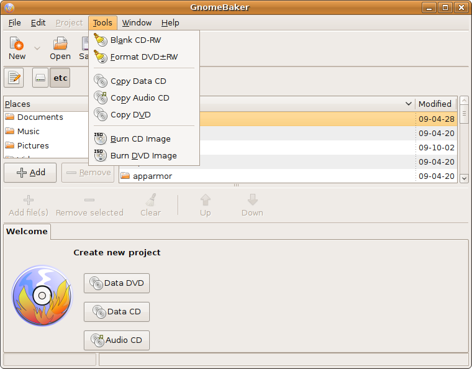Click the apparmor folder icon
This screenshot has width=472, height=369.
click(x=125, y=175)
